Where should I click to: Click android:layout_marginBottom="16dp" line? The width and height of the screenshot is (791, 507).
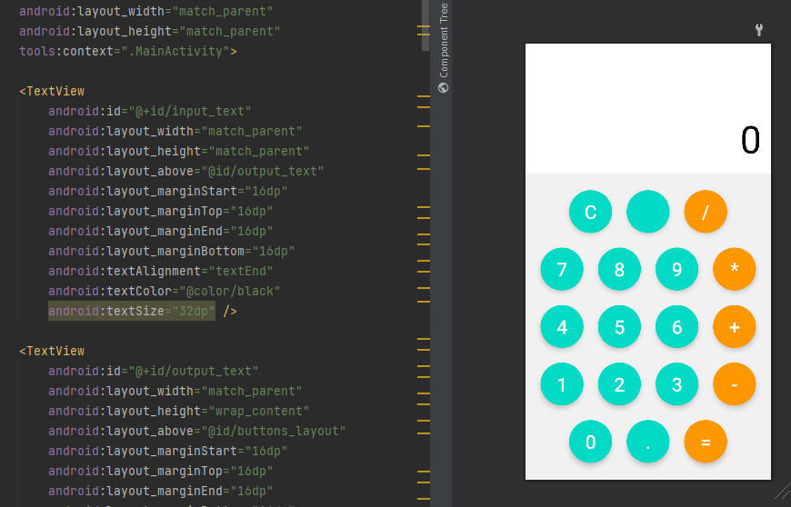coord(171,251)
